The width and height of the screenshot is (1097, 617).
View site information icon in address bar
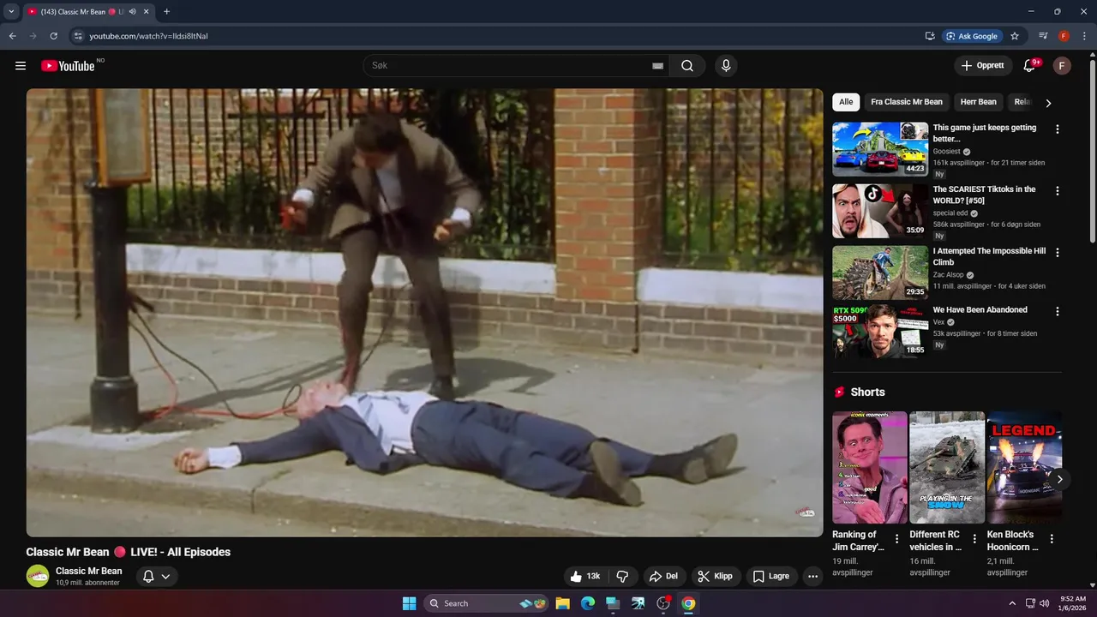77,36
